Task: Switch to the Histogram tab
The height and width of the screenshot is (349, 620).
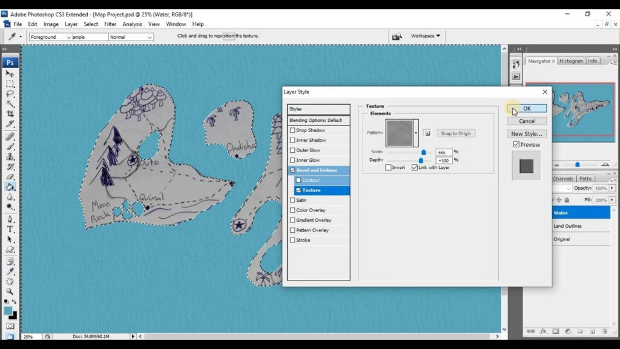Action: pyautogui.click(x=571, y=61)
